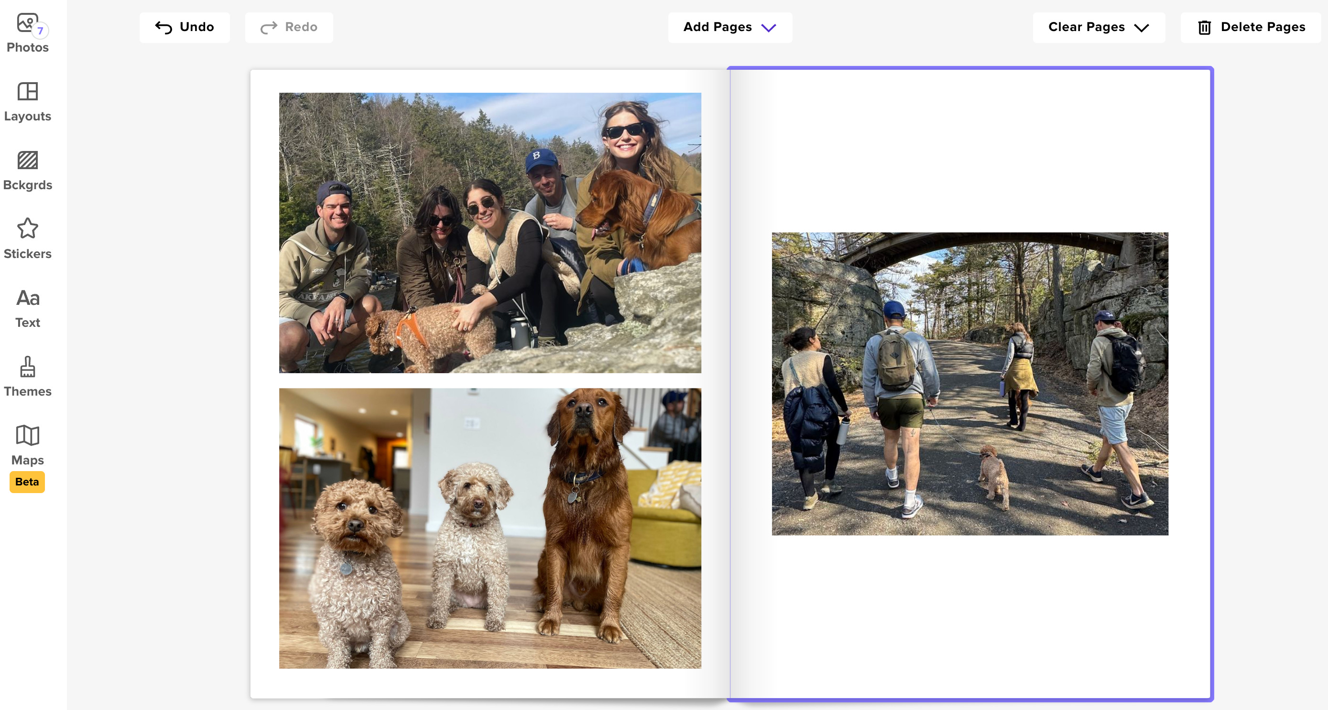Click the Undo arrow button
1328x710 pixels.
tap(184, 27)
